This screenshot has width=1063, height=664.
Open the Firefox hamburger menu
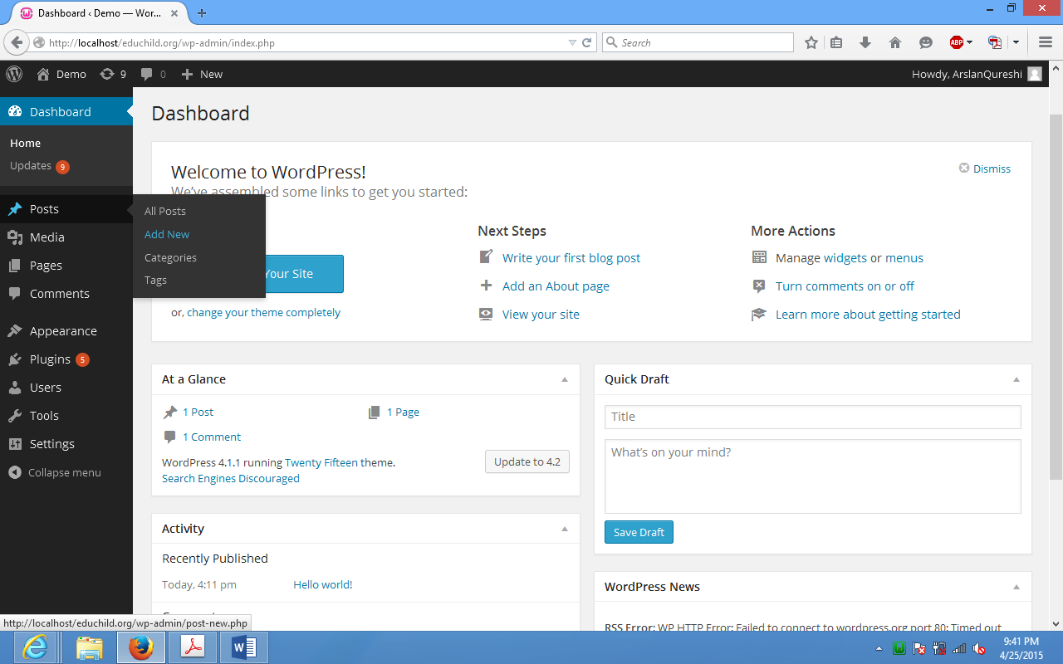tap(1046, 42)
